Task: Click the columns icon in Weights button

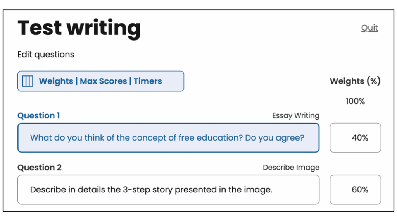Action: click(27, 81)
